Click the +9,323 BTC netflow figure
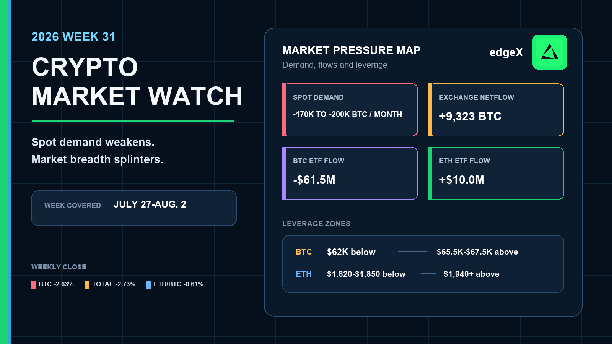The width and height of the screenshot is (612, 344). coord(470,117)
